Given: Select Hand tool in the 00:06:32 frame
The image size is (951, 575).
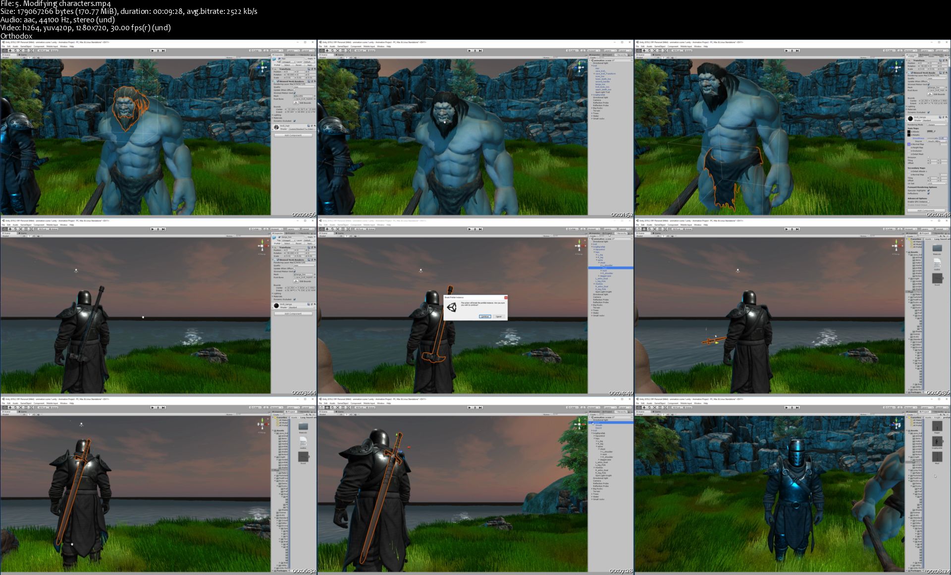Looking at the screenshot, I should (4, 407).
